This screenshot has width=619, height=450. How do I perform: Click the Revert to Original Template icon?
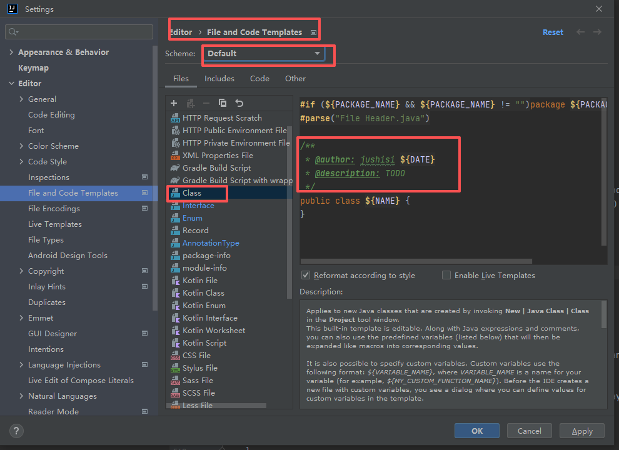(239, 103)
